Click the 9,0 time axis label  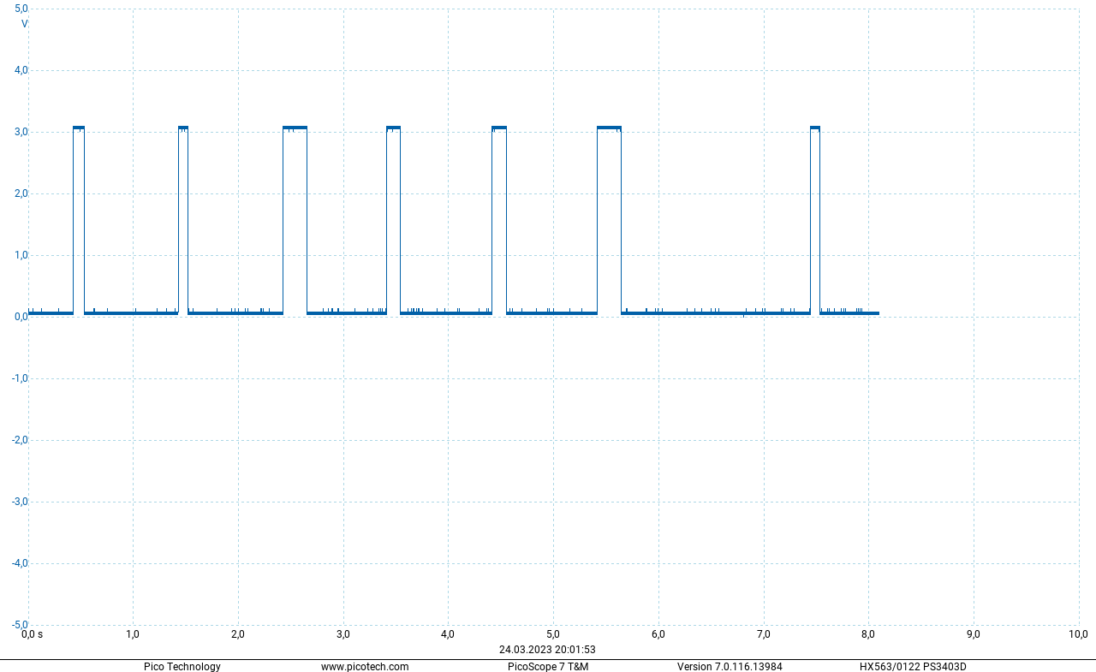[974, 634]
